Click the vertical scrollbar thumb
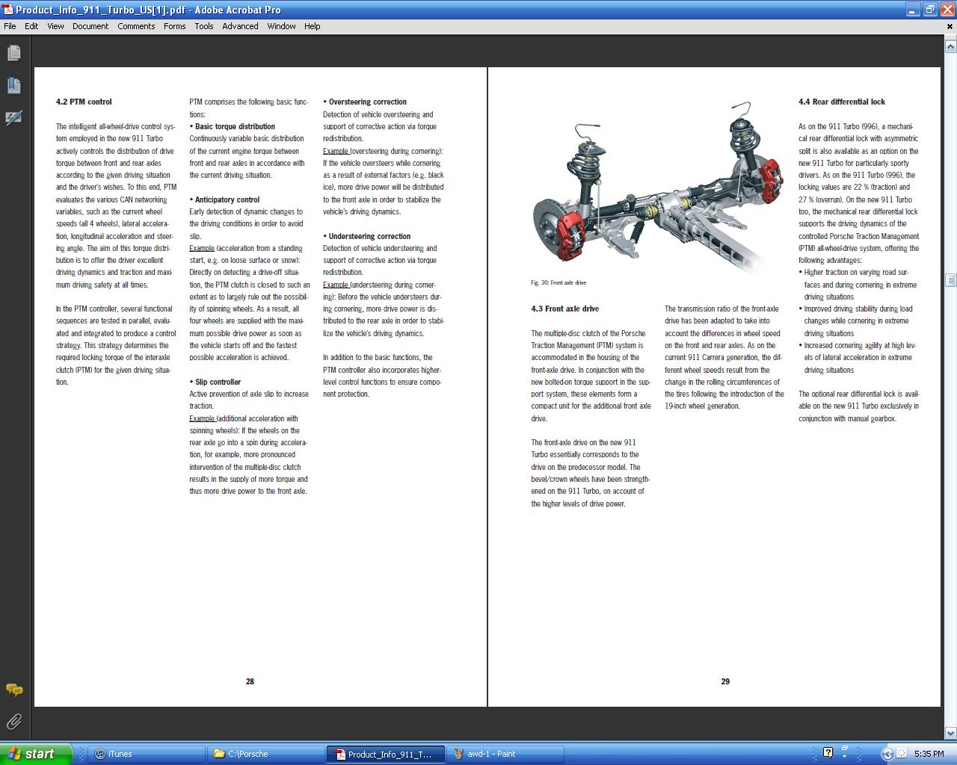 click(950, 280)
